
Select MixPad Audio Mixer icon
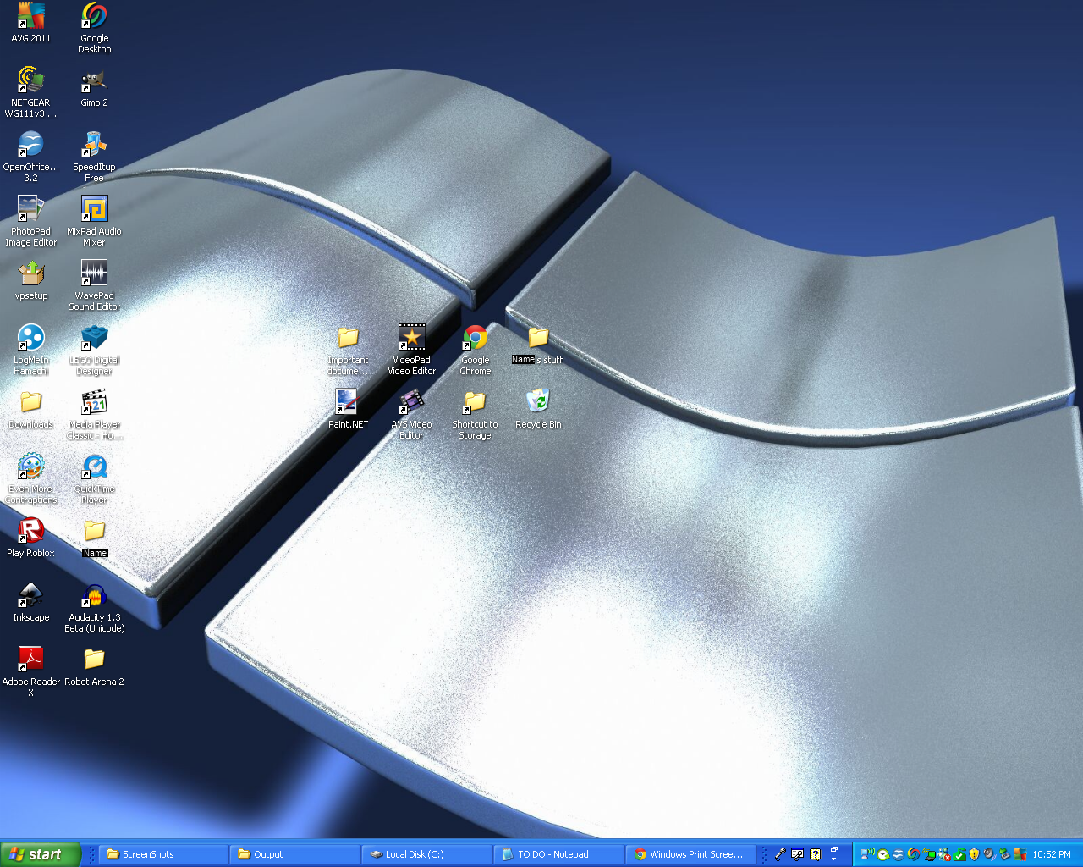(94, 221)
